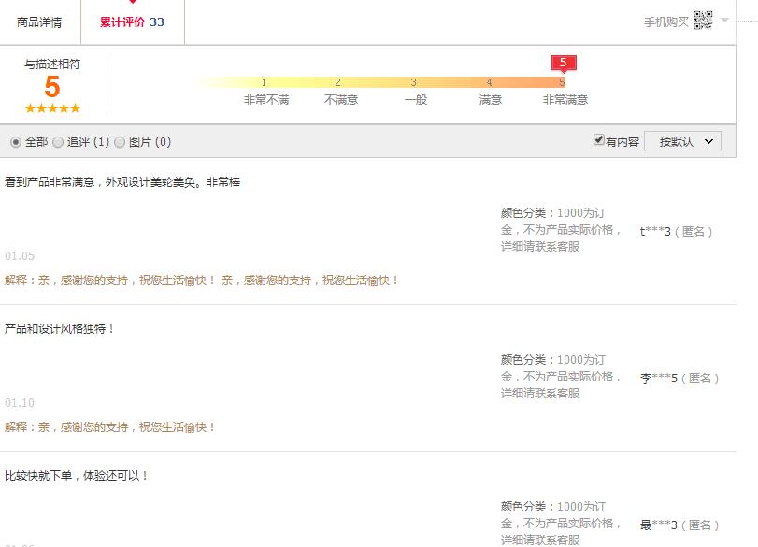758x547 pixels.
Task: Switch to the 商品详情 tab
Action: (39, 22)
